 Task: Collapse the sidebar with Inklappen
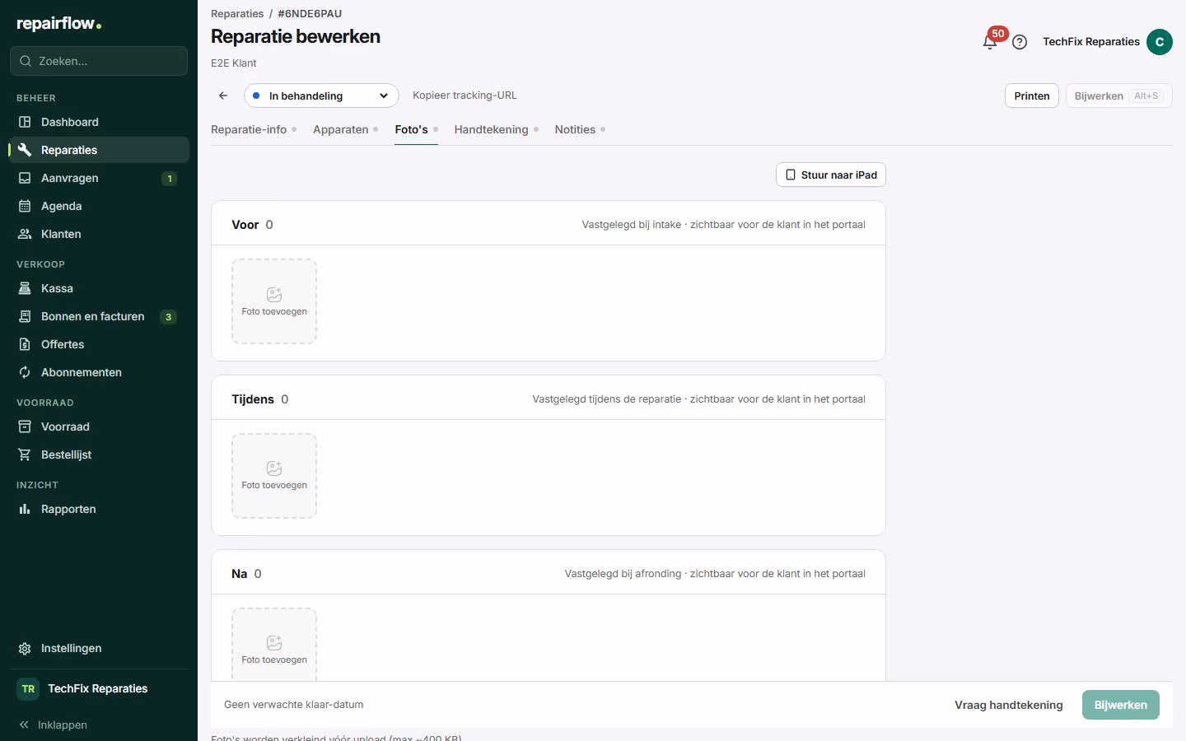tap(53, 725)
